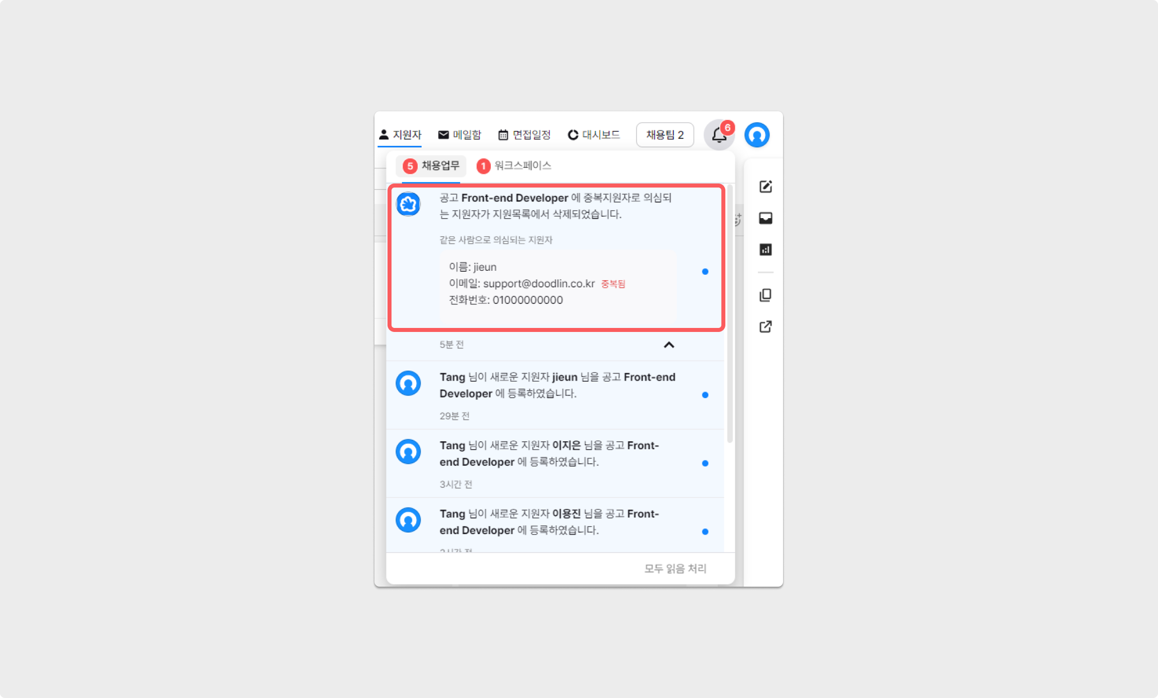Click the system avatar on duplicate-applicant notification
The height and width of the screenshot is (698, 1158).
tap(408, 204)
